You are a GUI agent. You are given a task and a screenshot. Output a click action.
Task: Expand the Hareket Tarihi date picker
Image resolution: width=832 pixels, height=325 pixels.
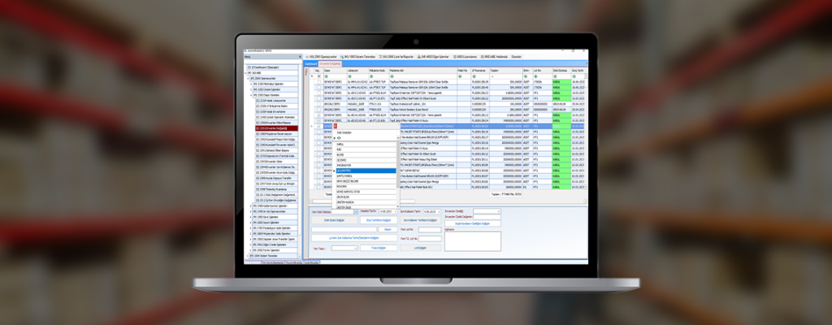[396, 211]
